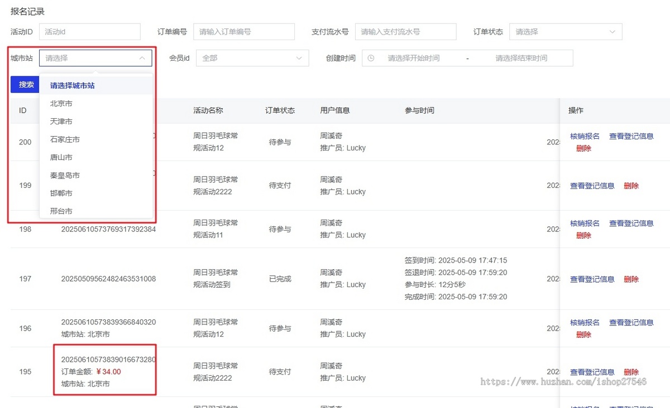Select 天津市 in the dropdown list
Image resolution: width=670 pixels, height=408 pixels.
coord(60,121)
